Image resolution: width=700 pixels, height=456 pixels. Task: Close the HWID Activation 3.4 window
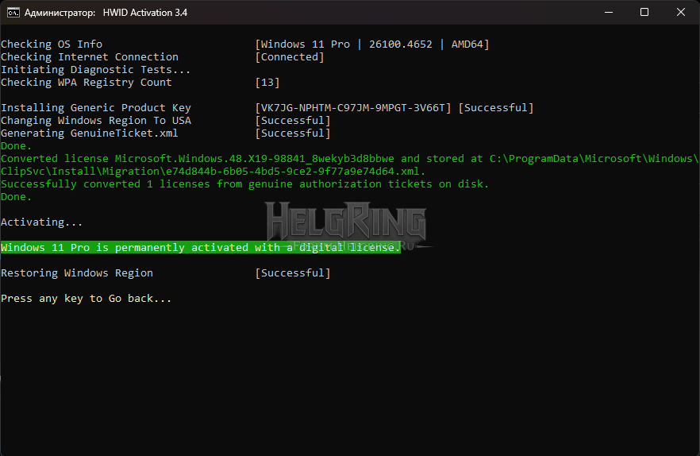coord(680,12)
